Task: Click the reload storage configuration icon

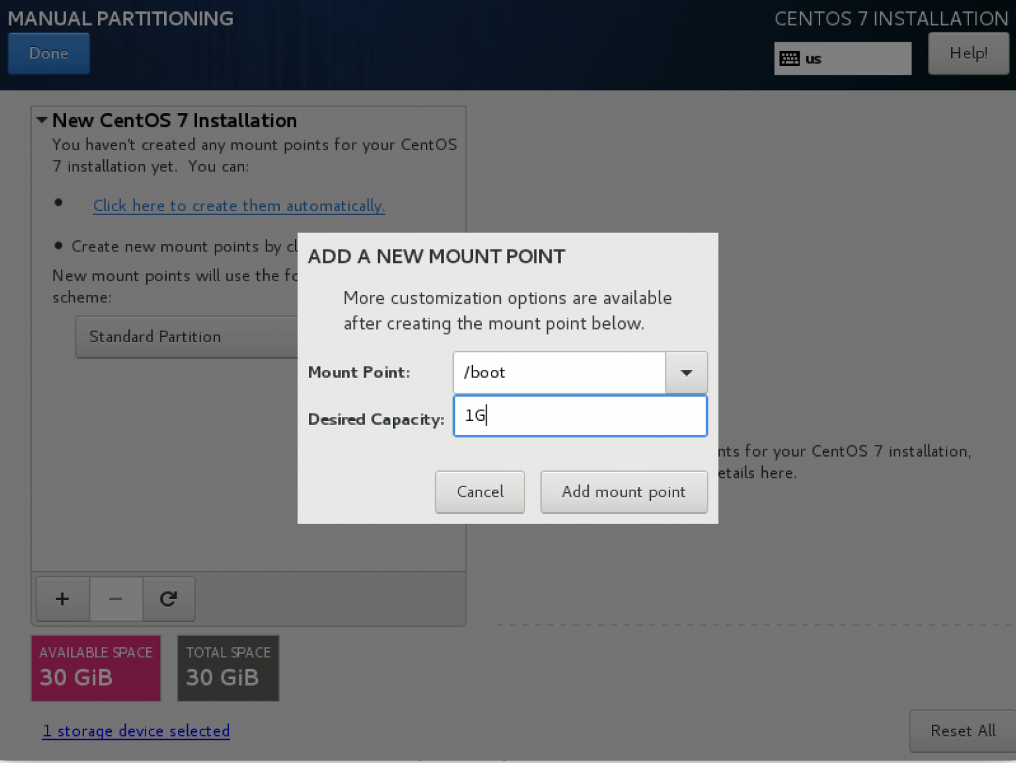Action: pyautogui.click(x=169, y=599)
